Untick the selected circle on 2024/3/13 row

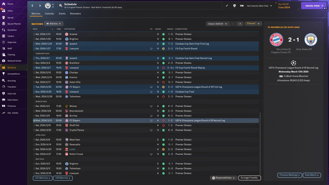point(34,121)
